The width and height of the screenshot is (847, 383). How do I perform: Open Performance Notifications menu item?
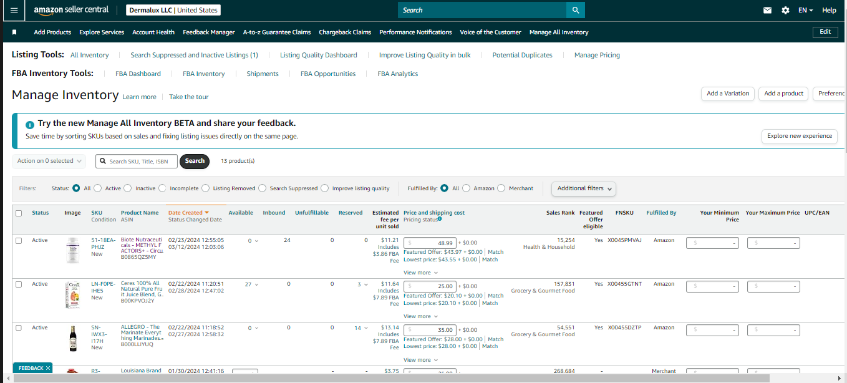[415, 32]
